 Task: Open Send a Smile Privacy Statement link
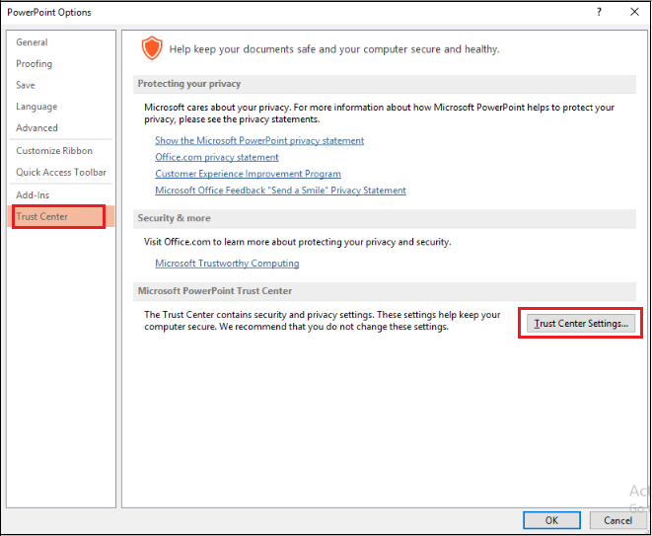(280, 191)
